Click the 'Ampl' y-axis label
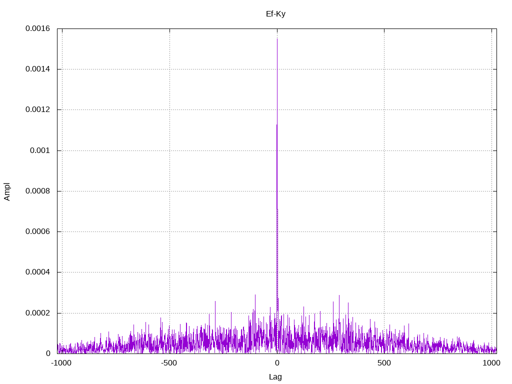The width and height of the screenshot is (512, 384). tap(7, 191)
